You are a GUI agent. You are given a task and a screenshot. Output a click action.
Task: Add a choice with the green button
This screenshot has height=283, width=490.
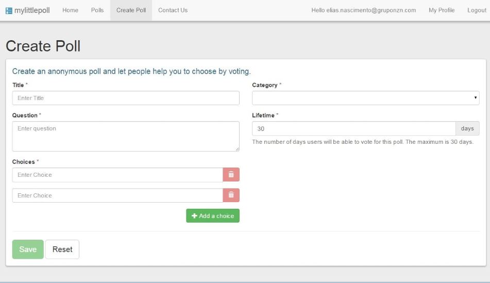click(213, 216)
